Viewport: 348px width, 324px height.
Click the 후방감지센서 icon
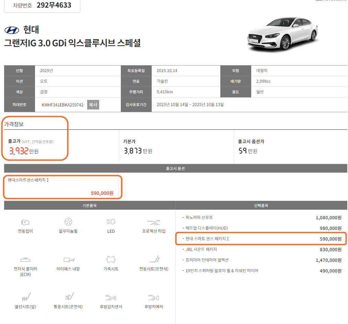(111, 298)
